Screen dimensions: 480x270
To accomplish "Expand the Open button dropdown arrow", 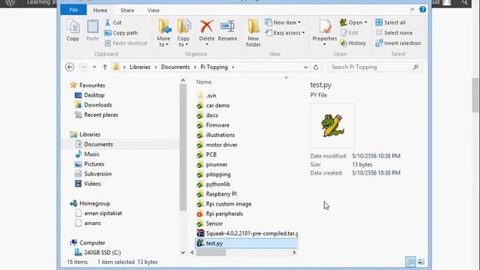I will pos(365,22).
